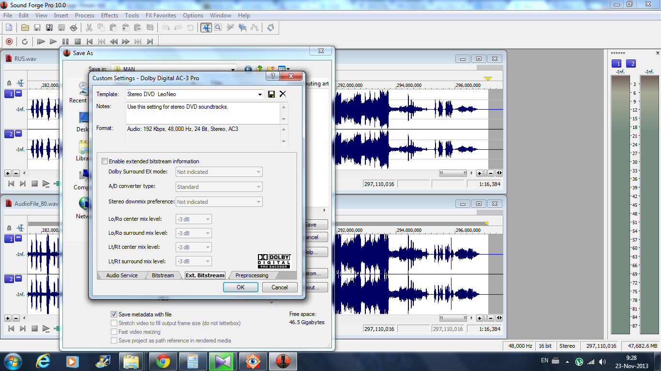Screen dimensions: 661x371
Task: Click the Trim/Crop toolbar icon
Action: click(x=150, y=28)
